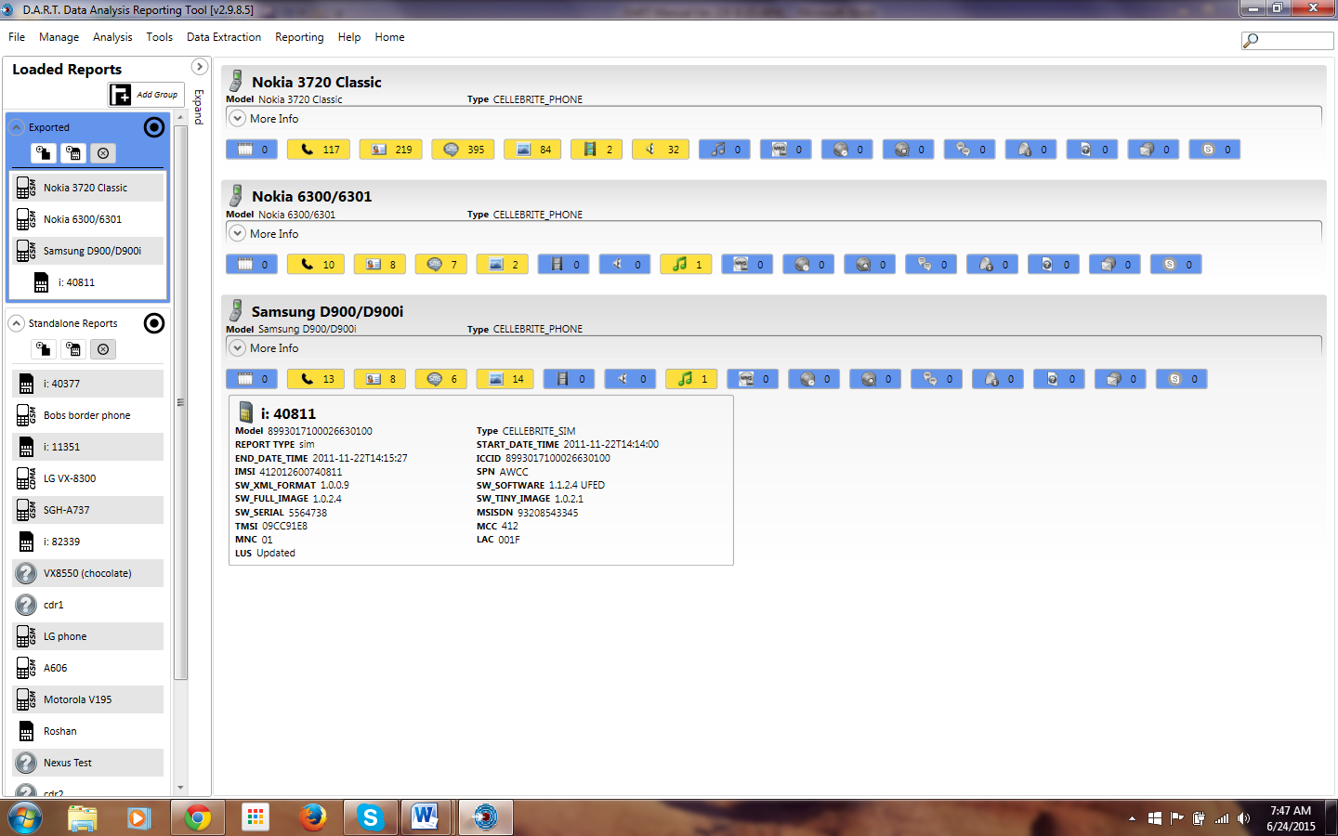Open Nokia 6300/6301 ringtones (1)
The image size is (1338, 836).
(x=687, y=265)
